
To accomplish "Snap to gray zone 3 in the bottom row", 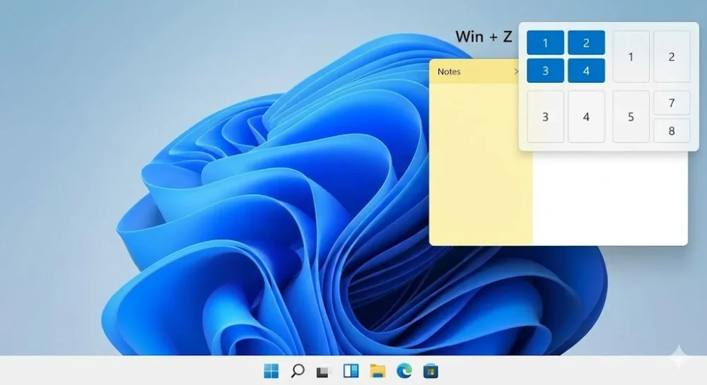I will [545, 117].
